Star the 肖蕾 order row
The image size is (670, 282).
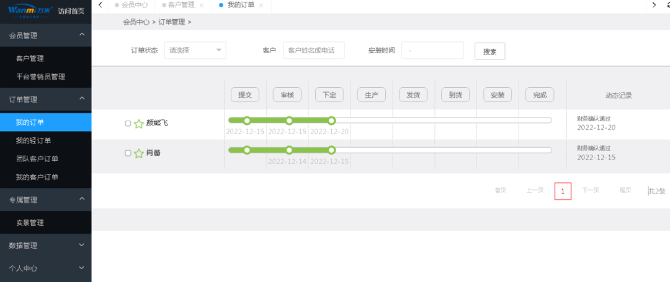[138, 154]
